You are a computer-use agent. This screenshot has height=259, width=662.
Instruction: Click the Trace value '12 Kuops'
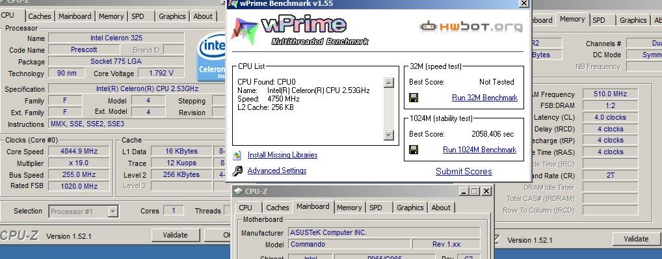(181, 163)
